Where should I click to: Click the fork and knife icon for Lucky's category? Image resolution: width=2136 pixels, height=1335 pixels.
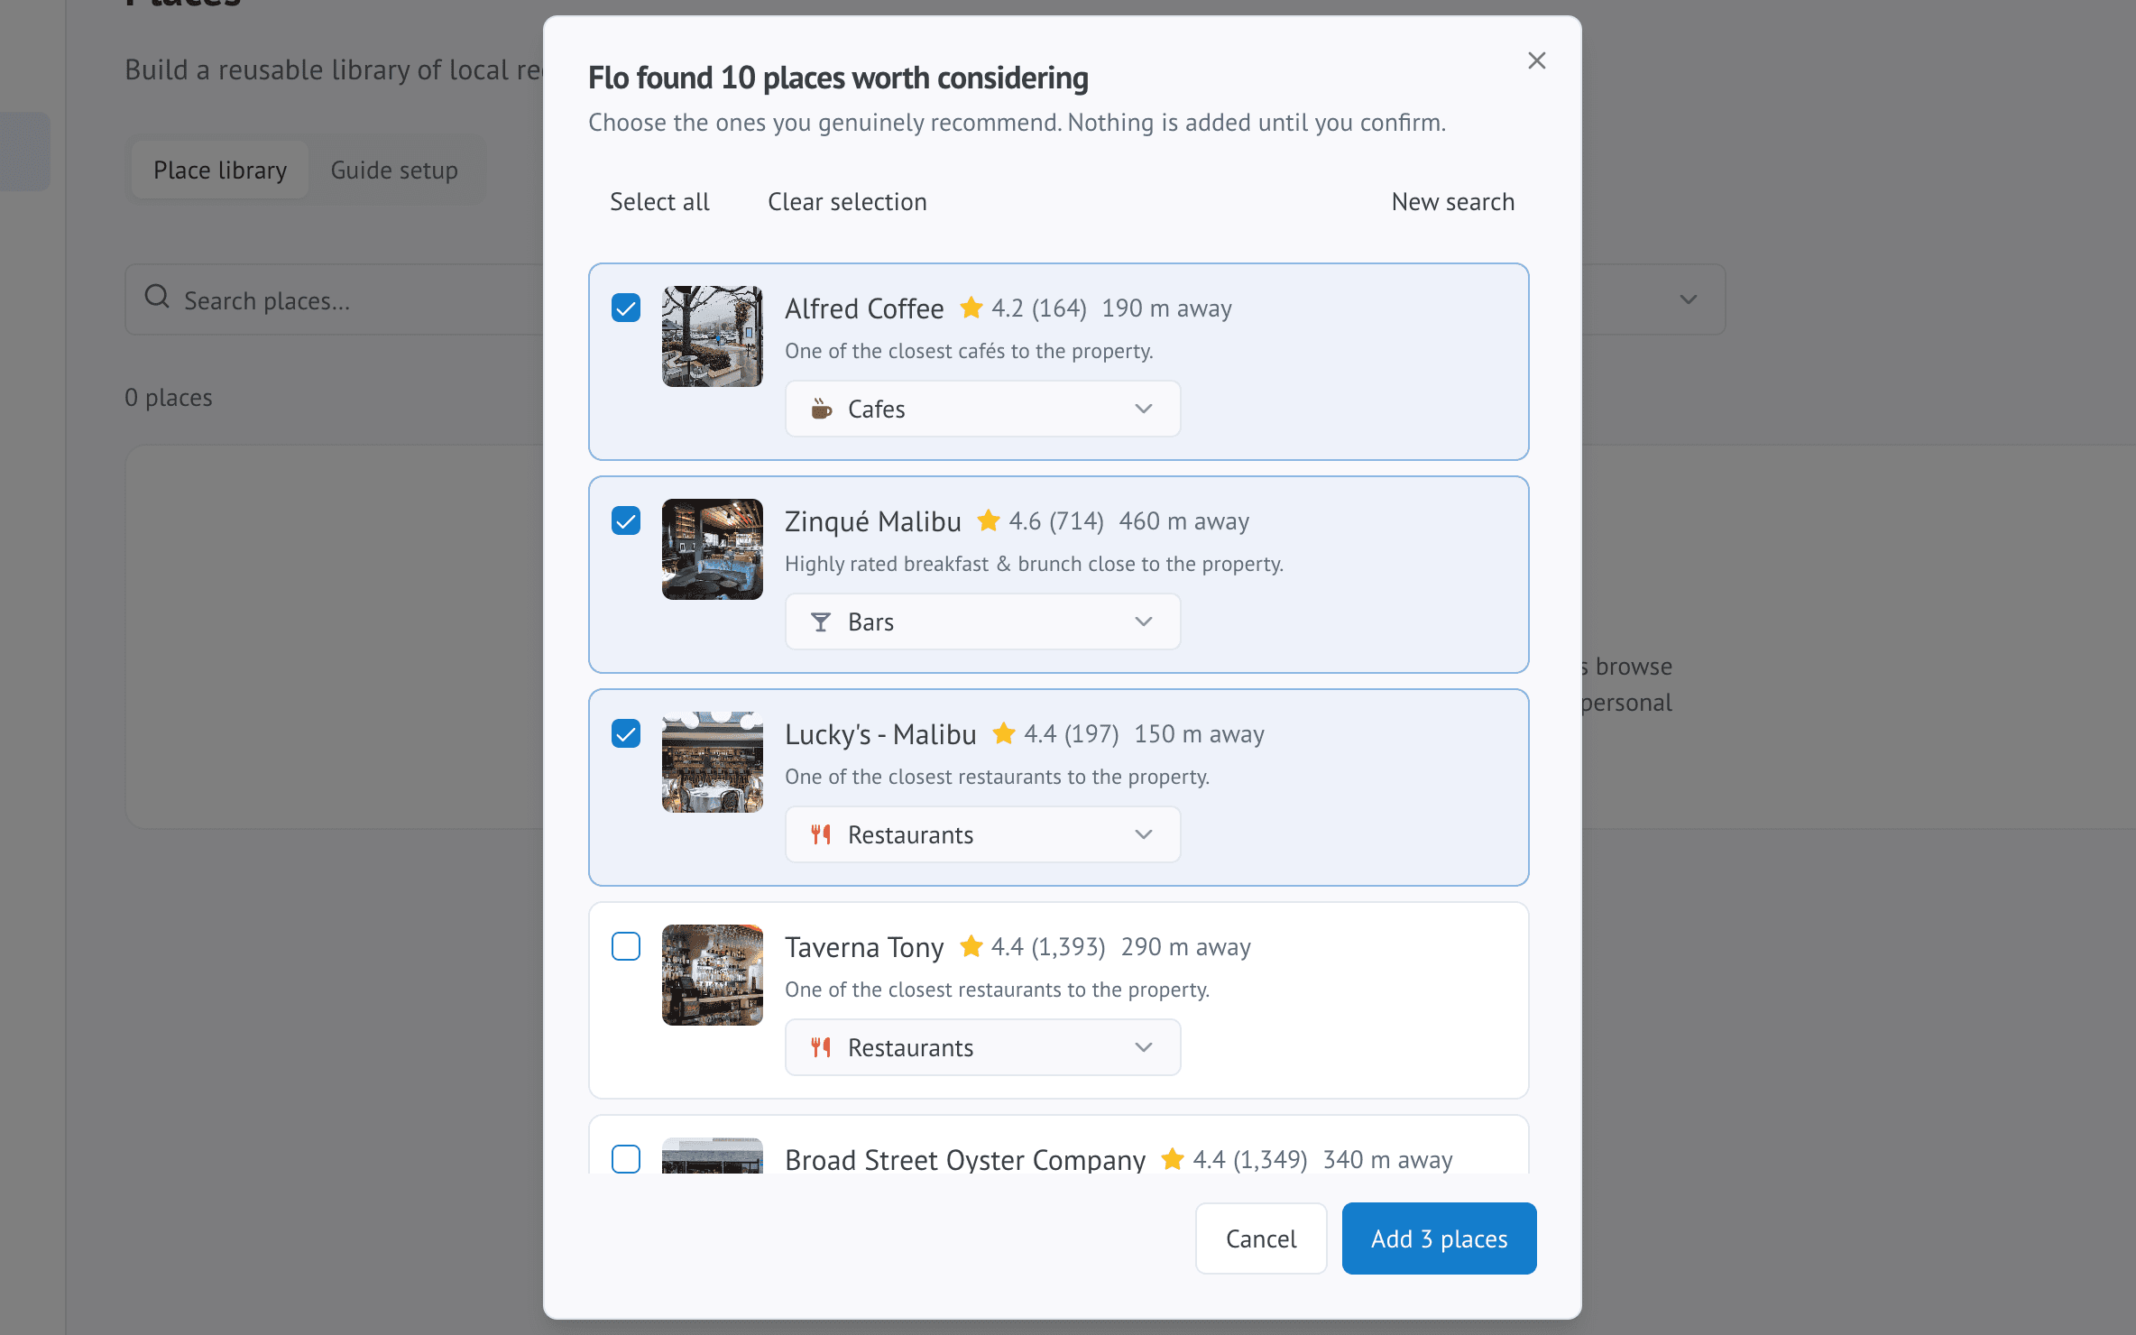pos(821,834)
